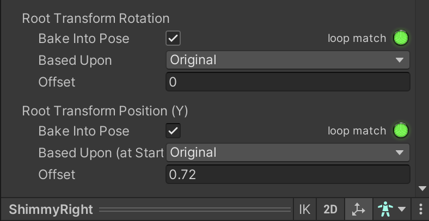The width and height of the screenshot is (429, 221).
Task: Toggle the pivot and mass center icon
Action: [359, 210]
